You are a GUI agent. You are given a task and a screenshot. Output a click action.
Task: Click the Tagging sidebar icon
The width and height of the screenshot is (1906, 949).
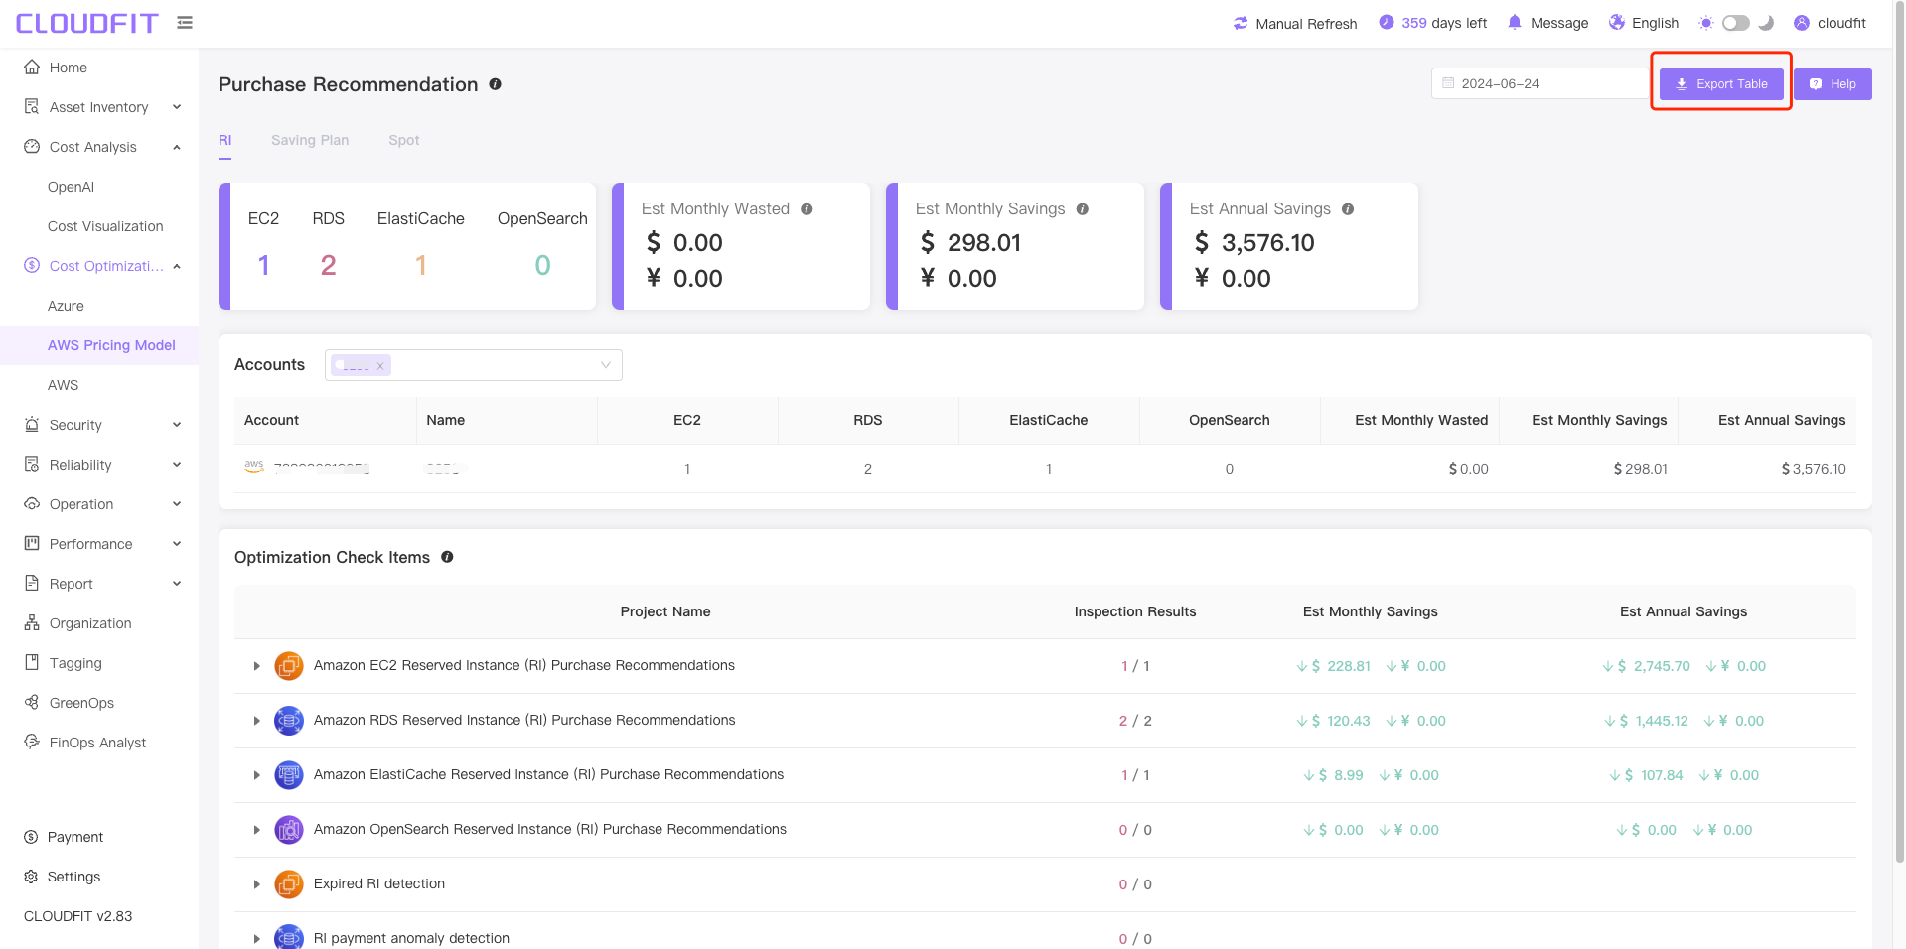click(x=32, y=662)
